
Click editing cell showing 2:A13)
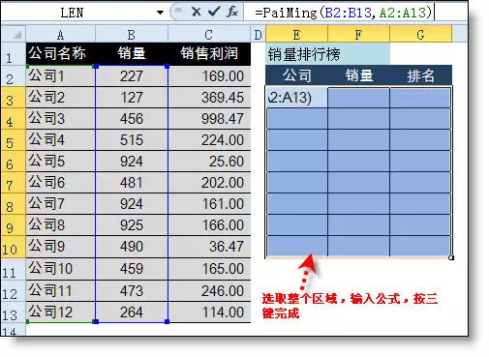tap(296, 97)
